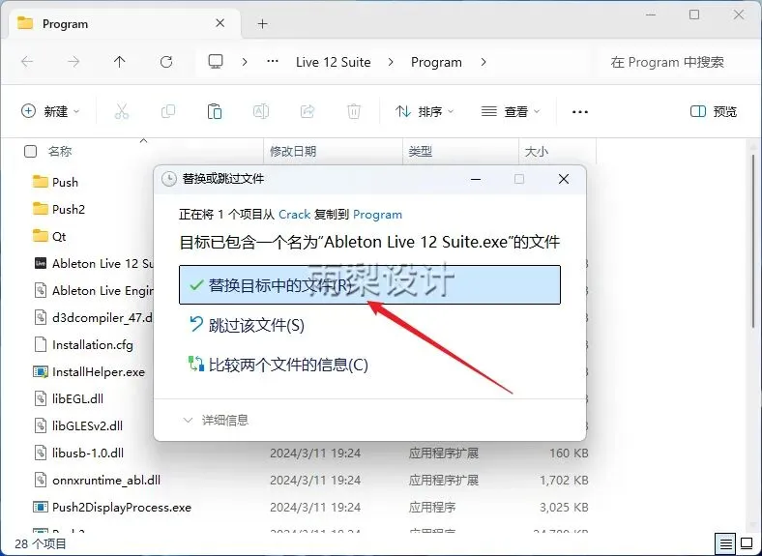Screen dimensions: 762x556
Task: Click the Installation.cfg file icon
Action: click(x=41, y=344)
